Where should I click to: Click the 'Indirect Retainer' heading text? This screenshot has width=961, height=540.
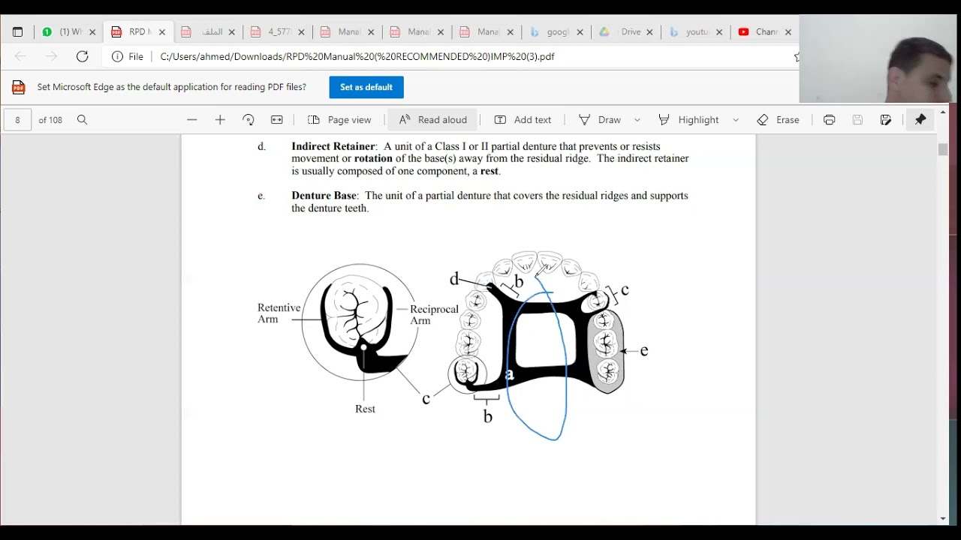coord(333,146)
